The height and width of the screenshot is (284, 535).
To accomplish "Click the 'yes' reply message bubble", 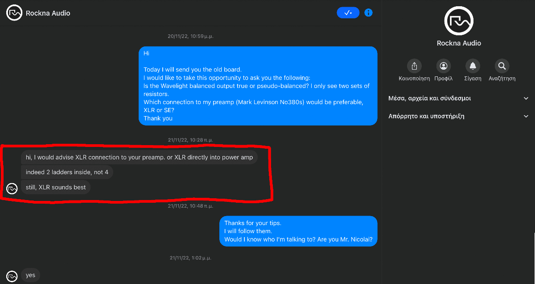I will coord(30,275).
